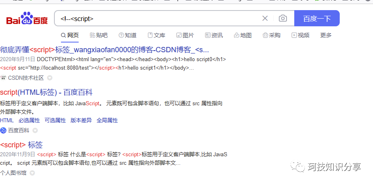This screenshot has height=183, width=373.
Task: Open the 资讯 news tab
Action: (214, 35)
